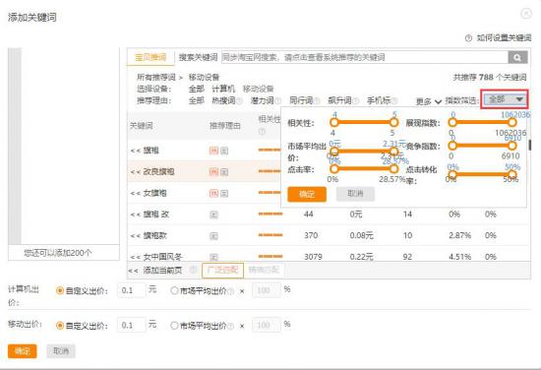Click info icon next to 飙升词

(x=356, y=100)
